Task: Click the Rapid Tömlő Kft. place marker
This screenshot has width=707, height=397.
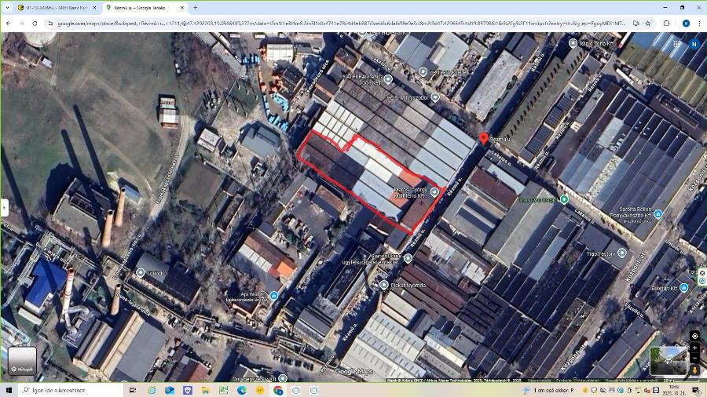Action: (573, 43)
